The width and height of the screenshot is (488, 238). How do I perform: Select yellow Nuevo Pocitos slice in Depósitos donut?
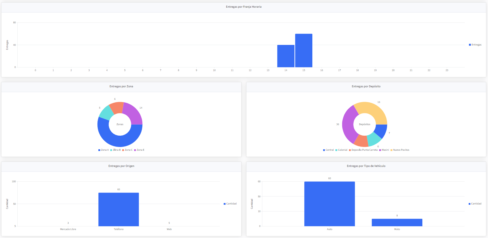[373, 110]
